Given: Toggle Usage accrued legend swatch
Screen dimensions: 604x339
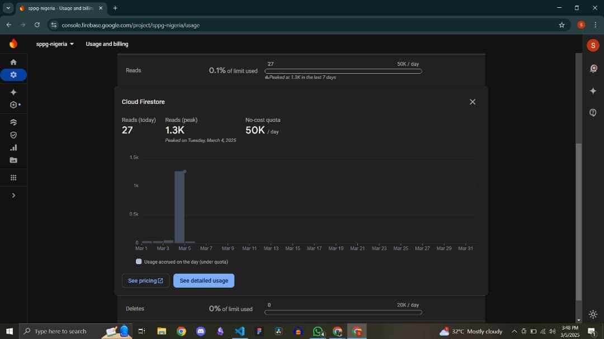Looking at the screenshot, I should tap(139, 262).
